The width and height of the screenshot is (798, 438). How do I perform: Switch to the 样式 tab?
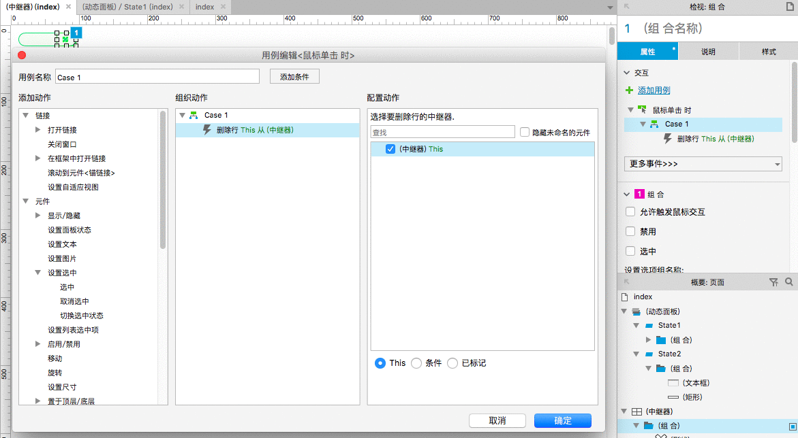(x=769, y=51)
